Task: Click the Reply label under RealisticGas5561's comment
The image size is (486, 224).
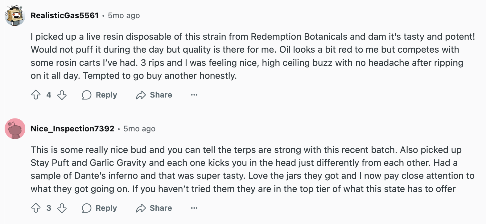Action: [106, 95]
